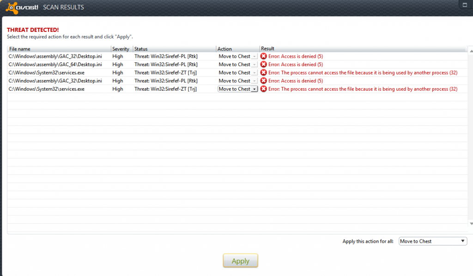Sort by the Severity column header
473x276 pixels.
tap(122, 49)
